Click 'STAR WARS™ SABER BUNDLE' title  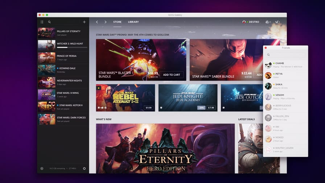coord(213,77)
